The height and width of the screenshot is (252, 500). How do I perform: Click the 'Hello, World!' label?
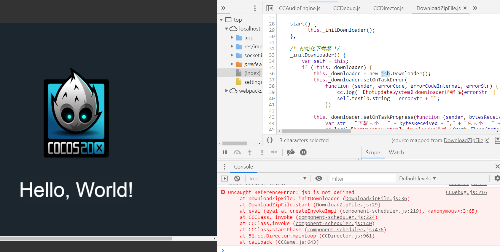pos(76,190)
